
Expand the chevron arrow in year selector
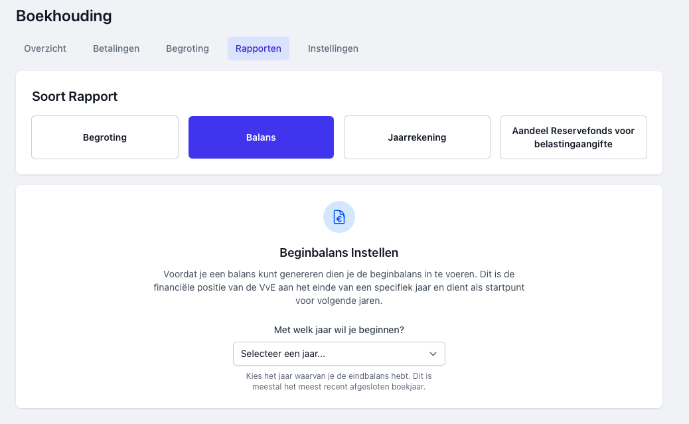433,354
